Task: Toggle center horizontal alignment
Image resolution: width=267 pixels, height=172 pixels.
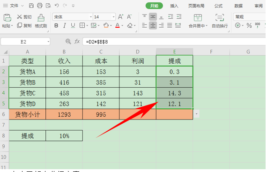Action: click(x=153, y=26)
